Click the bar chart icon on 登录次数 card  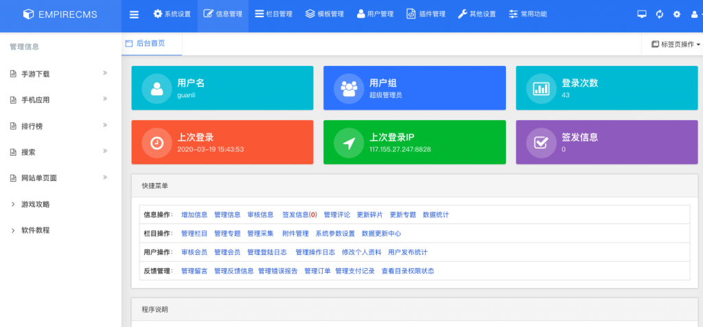542,88
